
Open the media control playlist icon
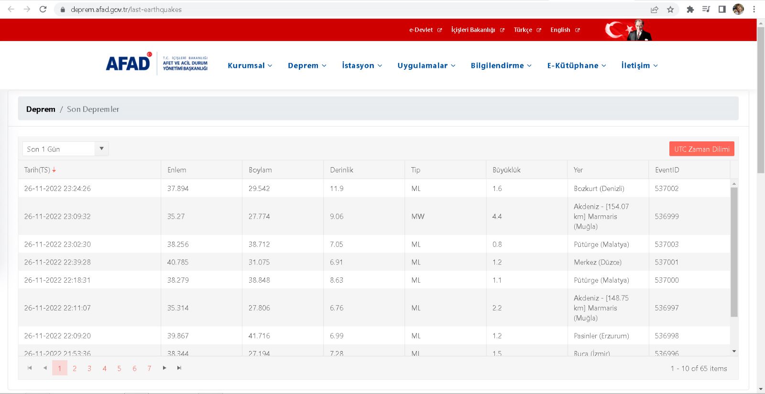pos(706,10)
